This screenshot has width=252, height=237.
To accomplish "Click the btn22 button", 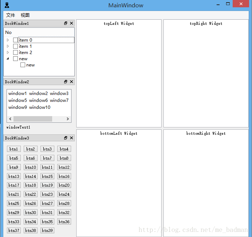I will [31, 194].
